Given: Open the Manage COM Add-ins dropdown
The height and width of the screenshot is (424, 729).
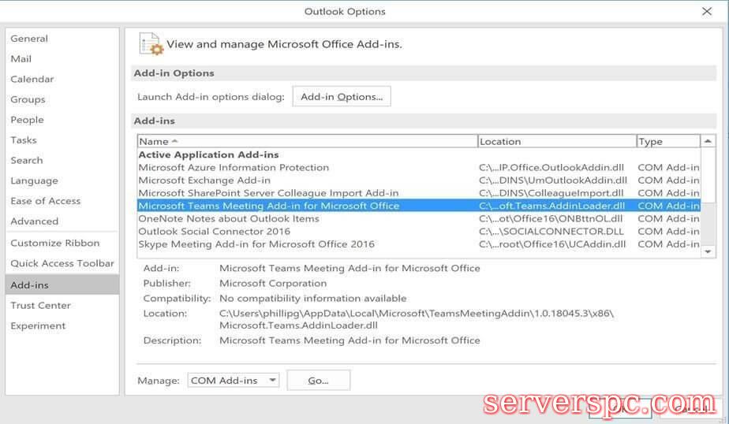Looking at the screenshot, I should click(x=234, y=380).
